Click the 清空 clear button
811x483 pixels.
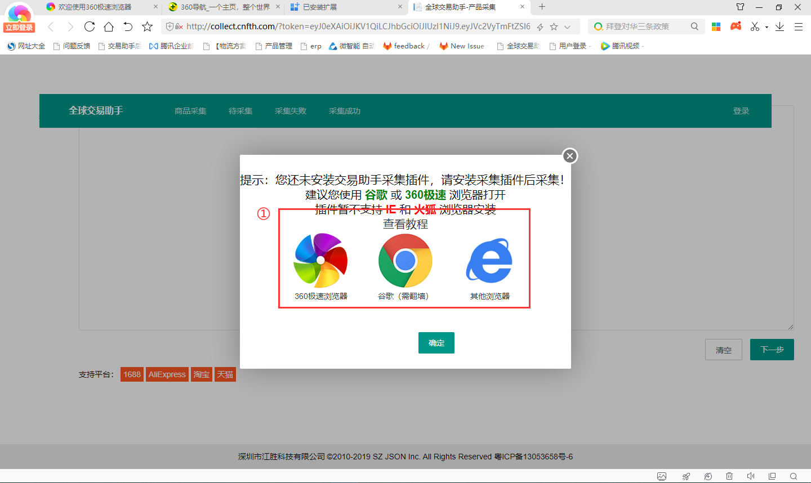[x=724, y=350]
